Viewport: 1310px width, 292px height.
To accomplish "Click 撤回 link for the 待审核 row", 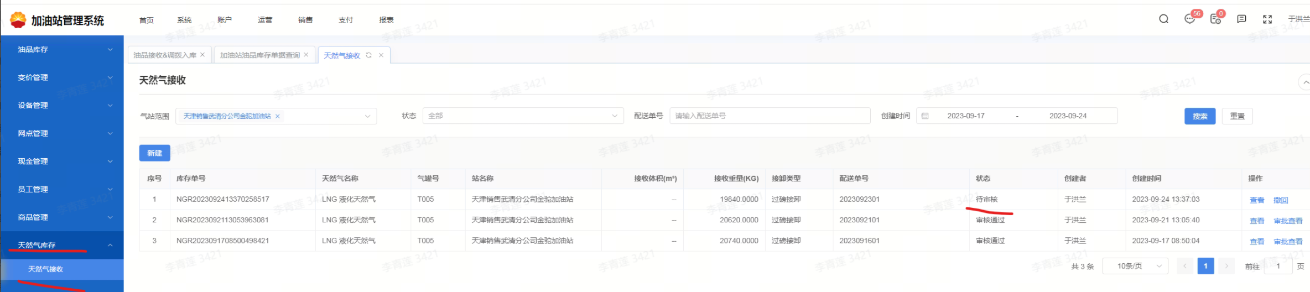I will tap(1281, 200).
